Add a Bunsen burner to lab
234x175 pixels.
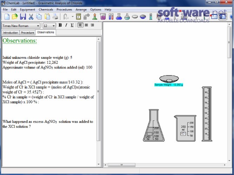(x=95, y=16)
